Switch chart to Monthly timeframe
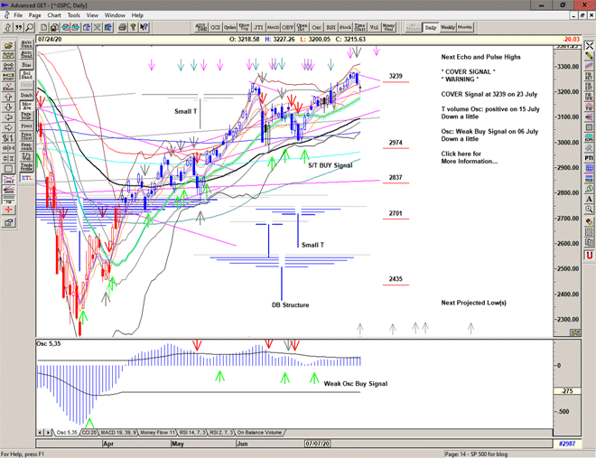Image resolution: width=596 pixels, height=458 pixels. 466,28
